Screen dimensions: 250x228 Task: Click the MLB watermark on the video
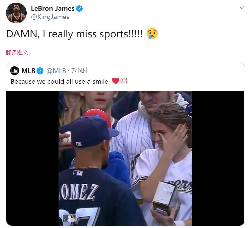pos(69,218)
